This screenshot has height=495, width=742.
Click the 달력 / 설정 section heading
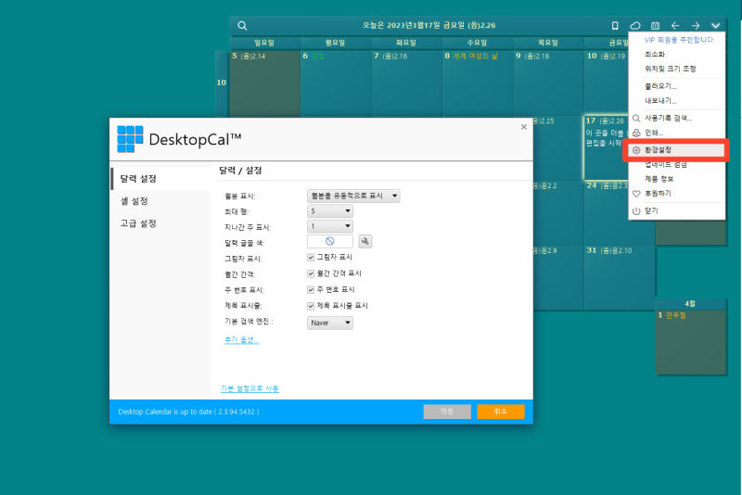point(240,171)
